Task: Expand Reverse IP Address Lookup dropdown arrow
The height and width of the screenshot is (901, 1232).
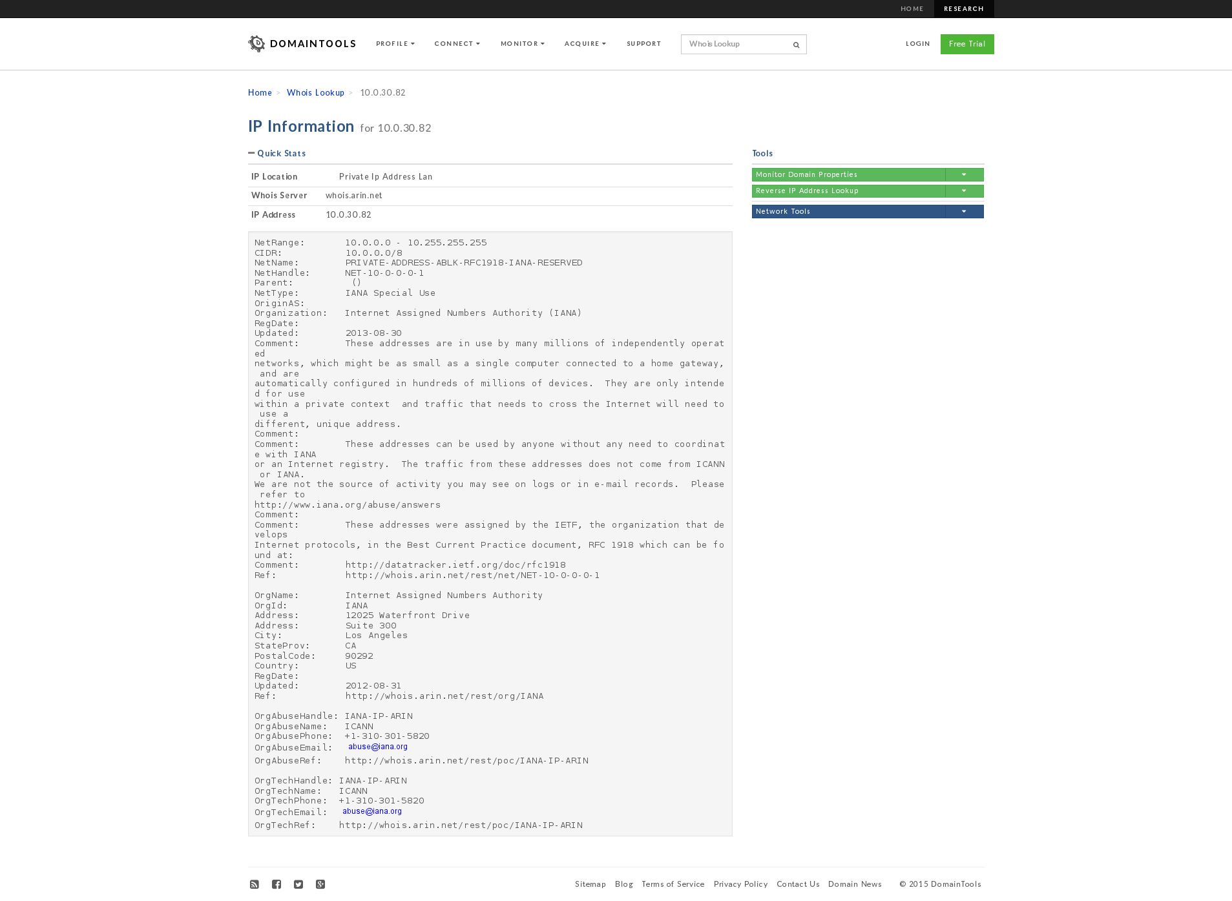Action: (x=964, y=191)
